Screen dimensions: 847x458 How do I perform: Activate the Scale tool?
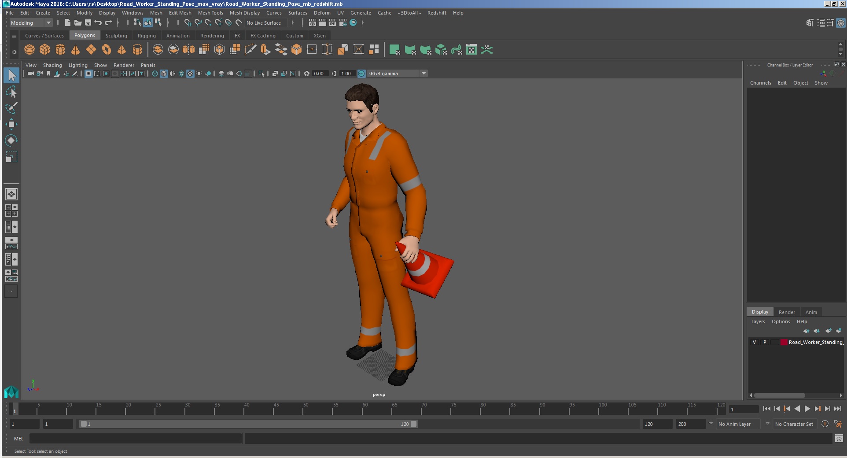[x=11, y=157]
